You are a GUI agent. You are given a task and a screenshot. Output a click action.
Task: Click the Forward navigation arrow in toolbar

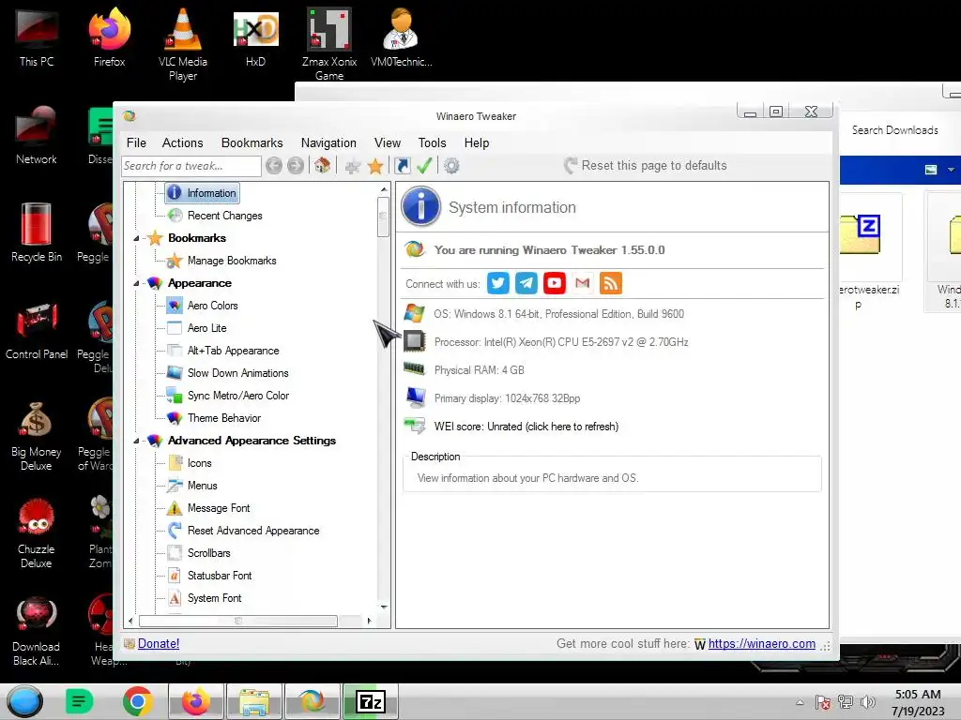coord(296,165)
